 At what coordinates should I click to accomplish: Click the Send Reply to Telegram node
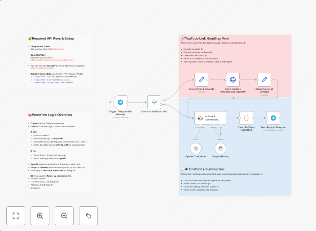point(273,118)
